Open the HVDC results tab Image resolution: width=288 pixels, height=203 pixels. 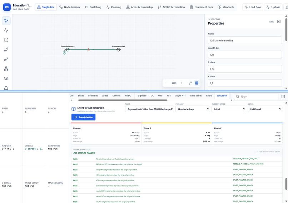[x=128, y=96]
